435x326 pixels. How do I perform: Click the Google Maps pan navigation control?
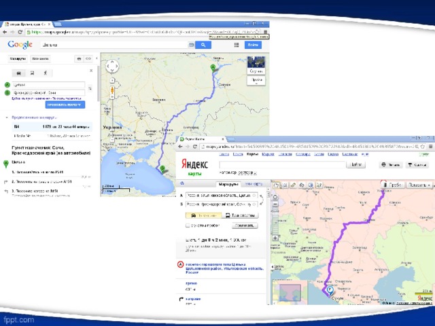point(112,66)
